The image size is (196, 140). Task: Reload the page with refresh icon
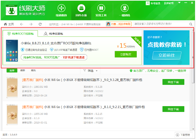click(x=40, y=24)
